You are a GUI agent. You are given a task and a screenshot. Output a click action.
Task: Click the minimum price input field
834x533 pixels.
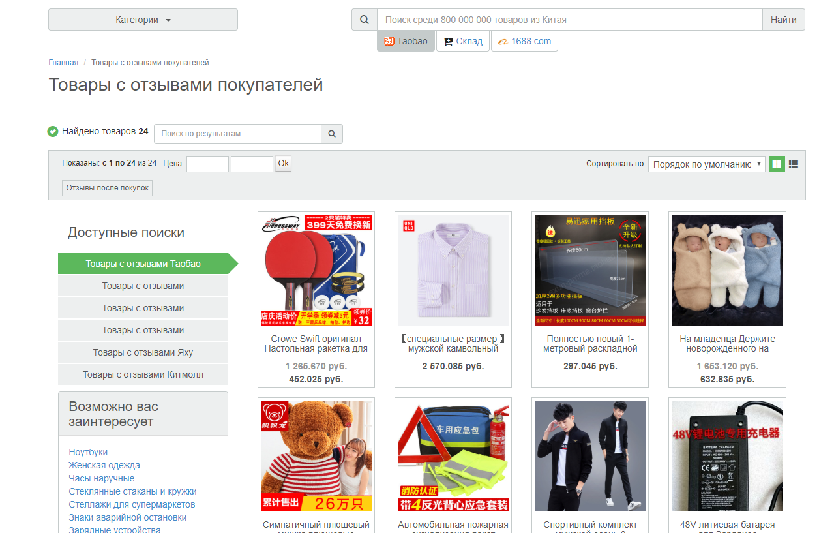[207, 164]
